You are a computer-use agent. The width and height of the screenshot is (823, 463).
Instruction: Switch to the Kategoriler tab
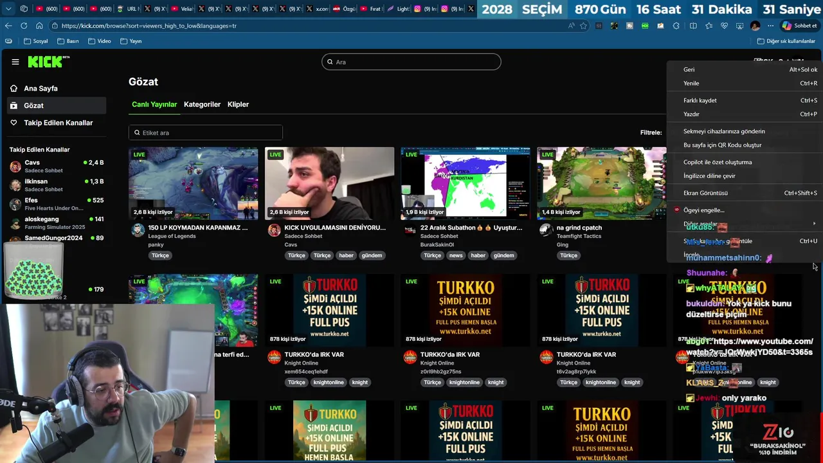click(202, 104)
